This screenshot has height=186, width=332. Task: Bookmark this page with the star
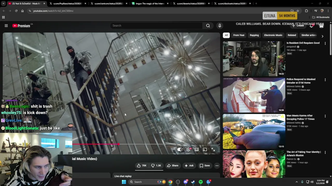298,11
